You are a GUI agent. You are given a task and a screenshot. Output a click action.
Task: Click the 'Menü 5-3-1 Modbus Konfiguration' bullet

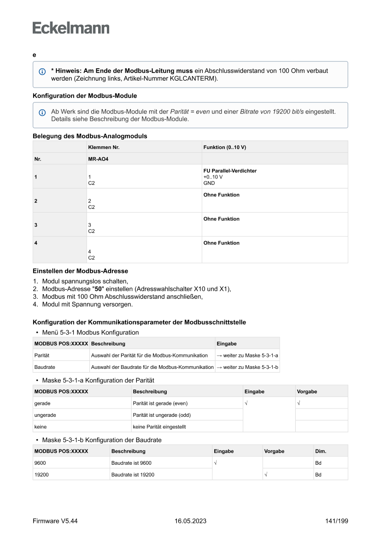click(x=90, y=332)
